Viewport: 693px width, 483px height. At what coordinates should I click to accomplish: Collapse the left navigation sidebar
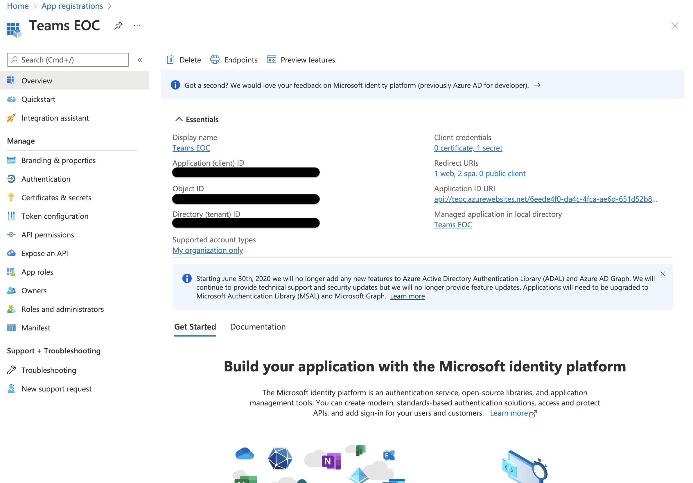coord(140,60)
